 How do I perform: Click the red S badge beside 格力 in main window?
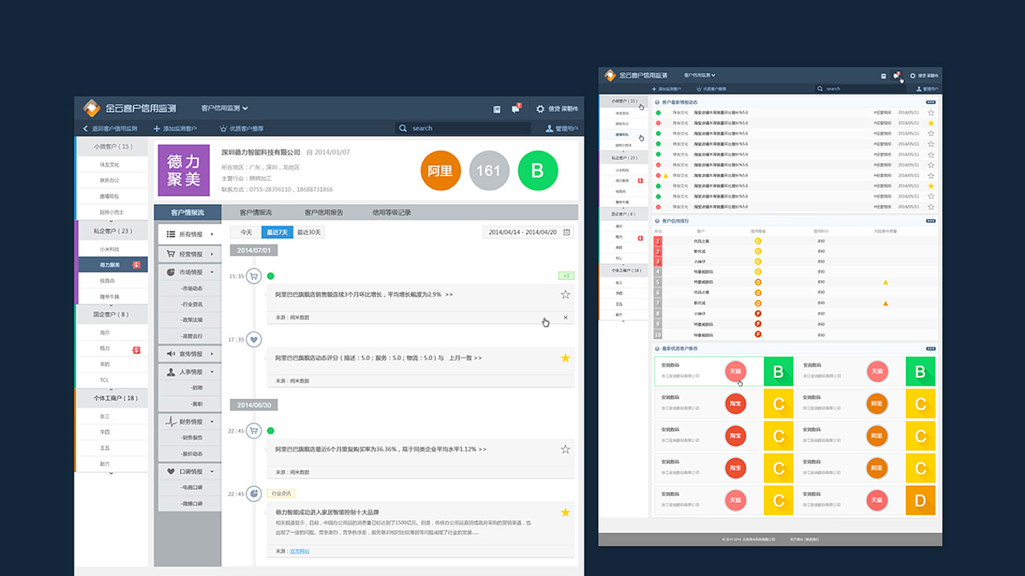click(136, 350)
